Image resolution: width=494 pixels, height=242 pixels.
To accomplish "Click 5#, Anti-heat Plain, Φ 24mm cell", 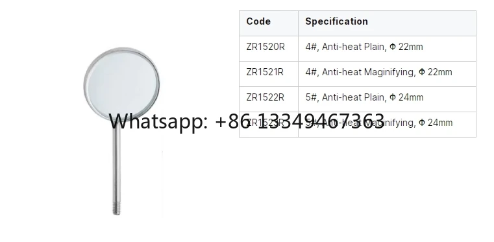I will click(387, 99).
